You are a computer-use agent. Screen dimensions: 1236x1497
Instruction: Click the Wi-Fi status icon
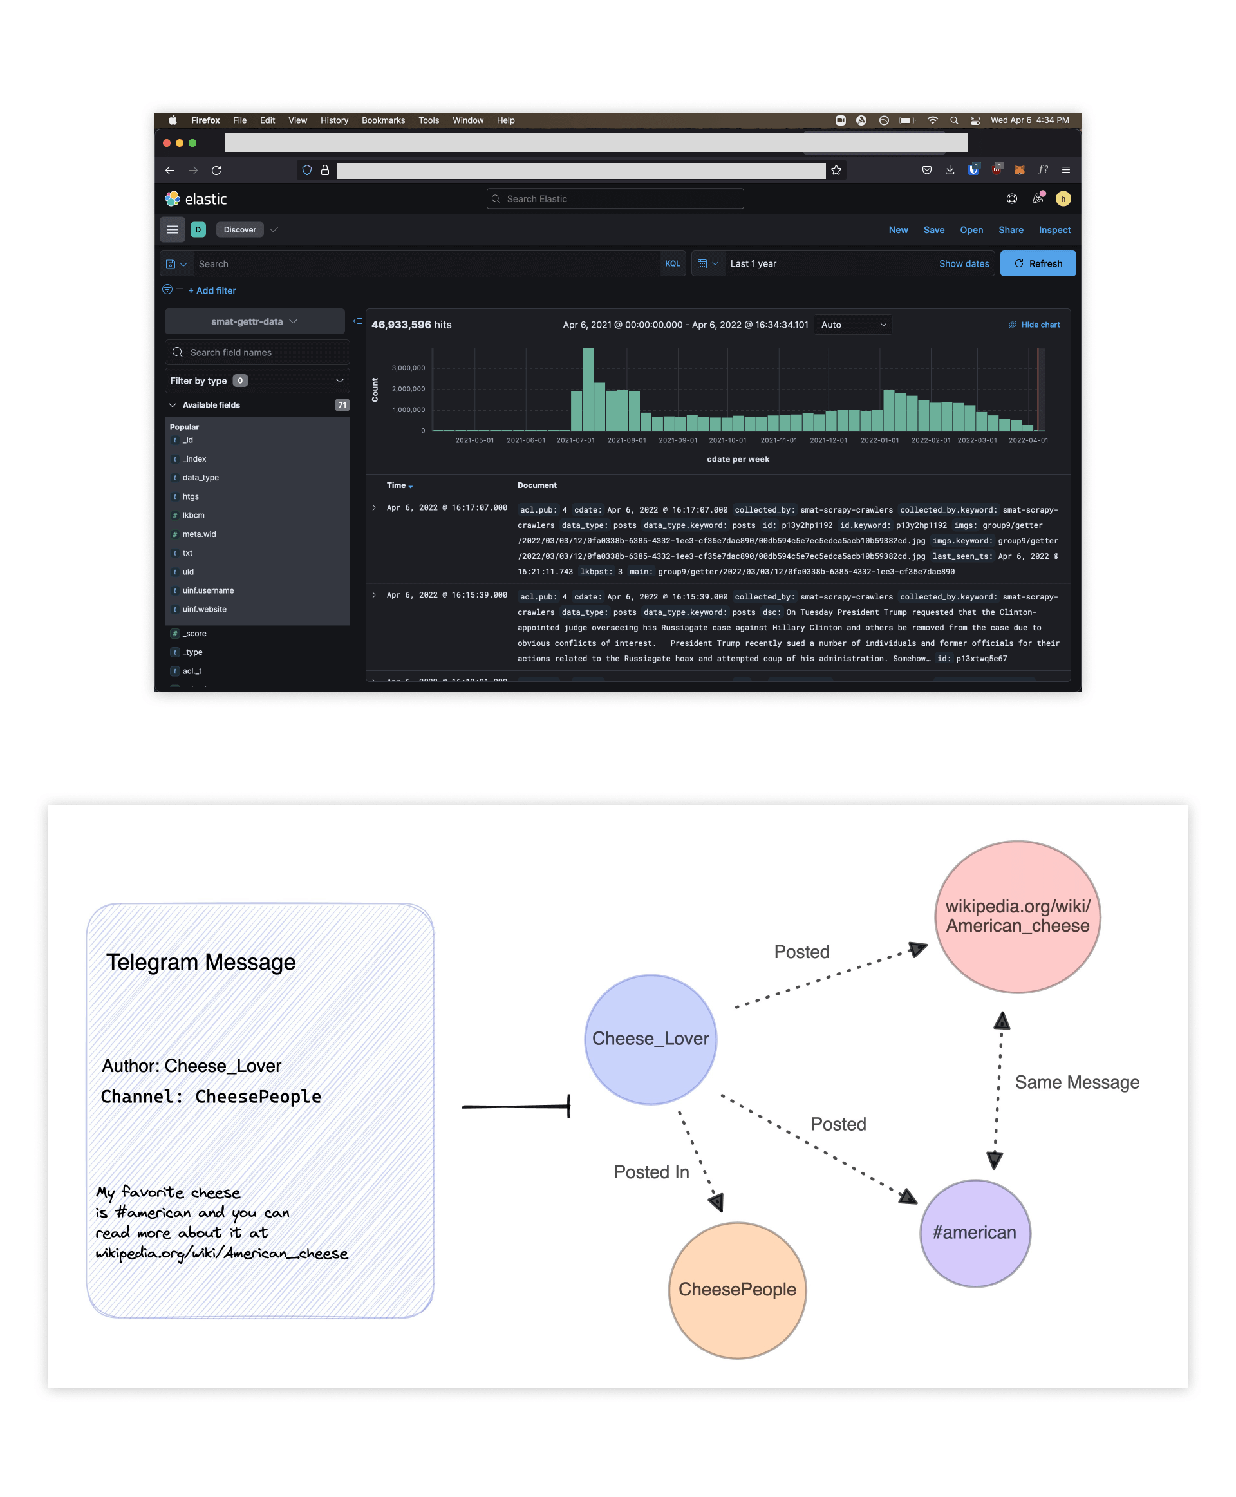[x=933, y=120]
